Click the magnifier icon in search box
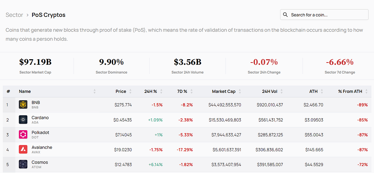 point(285,15)
